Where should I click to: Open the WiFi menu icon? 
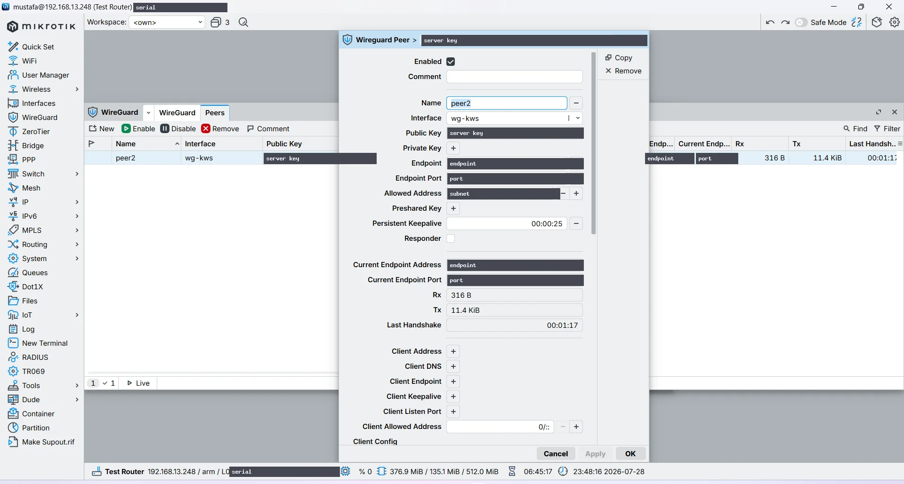tap(13, 61)
